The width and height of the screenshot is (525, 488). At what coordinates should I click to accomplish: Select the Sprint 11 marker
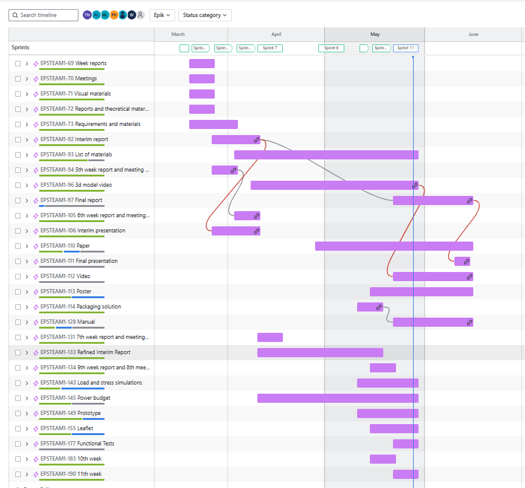tap(405, 48)
